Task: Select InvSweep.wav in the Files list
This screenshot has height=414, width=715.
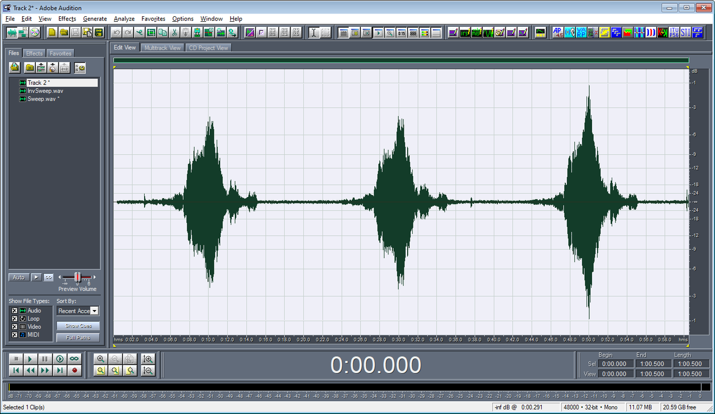Action: pos(45,91)
